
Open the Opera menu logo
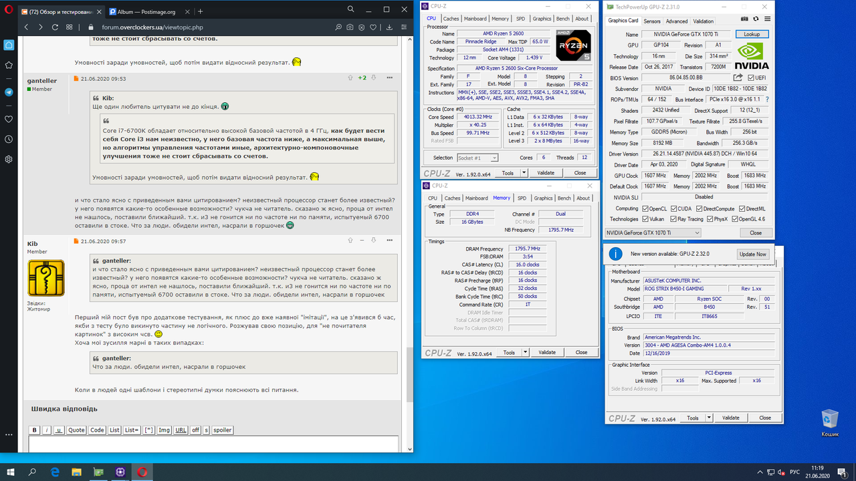(9, 11)
